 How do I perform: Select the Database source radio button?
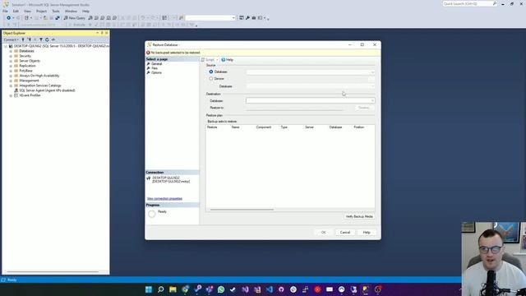coord(211,72)
